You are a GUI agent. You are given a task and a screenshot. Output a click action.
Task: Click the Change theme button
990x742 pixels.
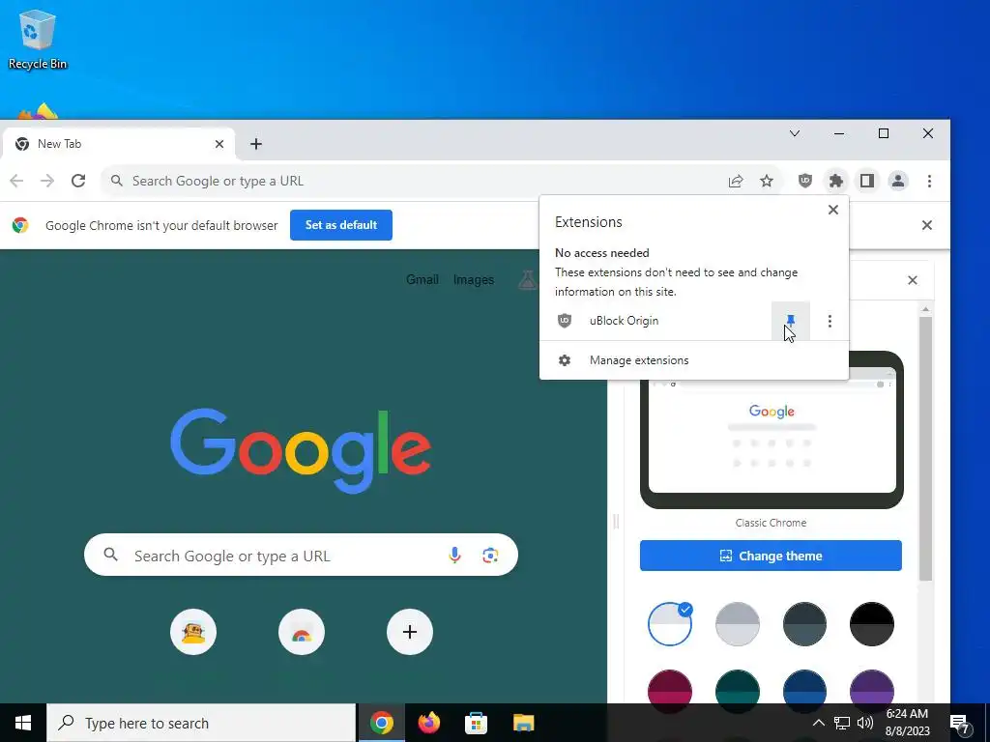point(771,556)
